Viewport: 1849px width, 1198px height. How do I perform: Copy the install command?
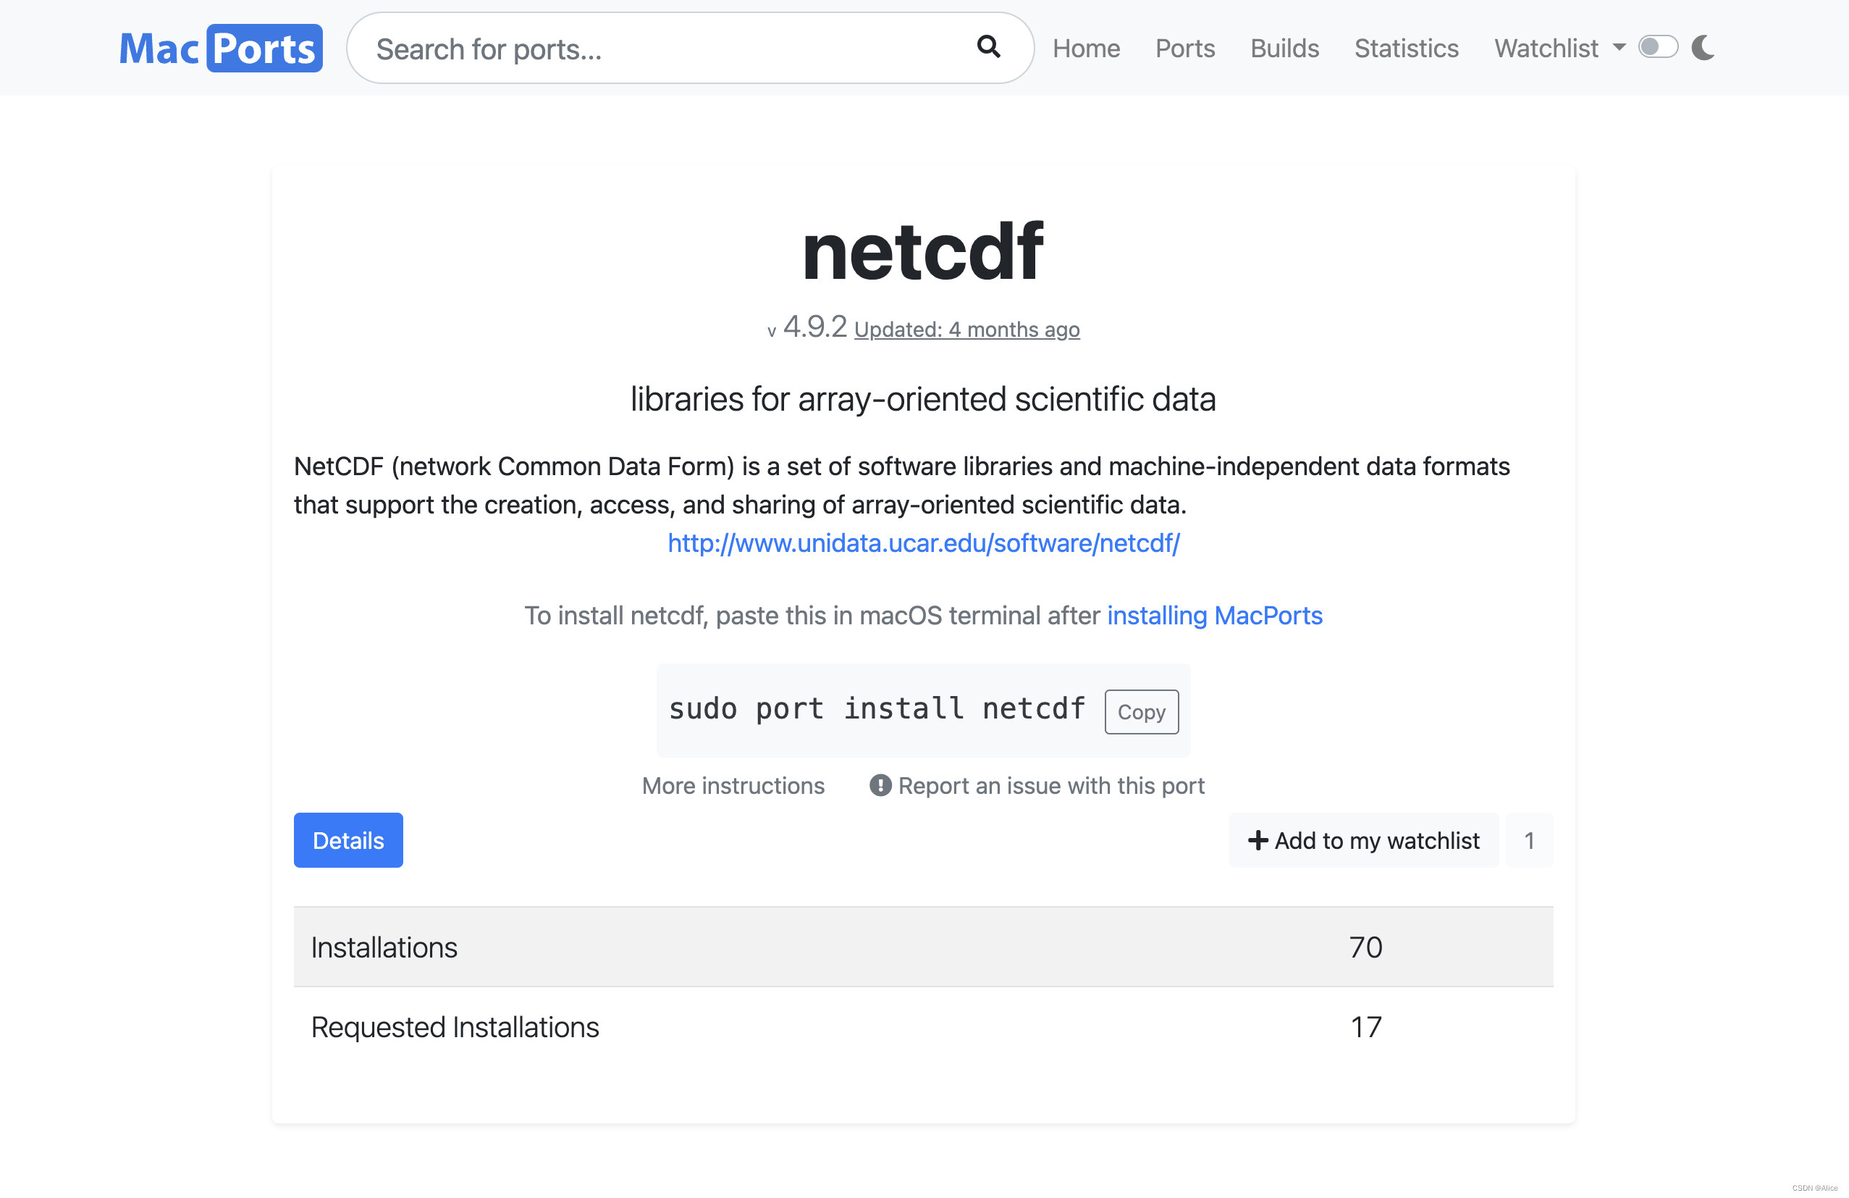pos(1140,712)
